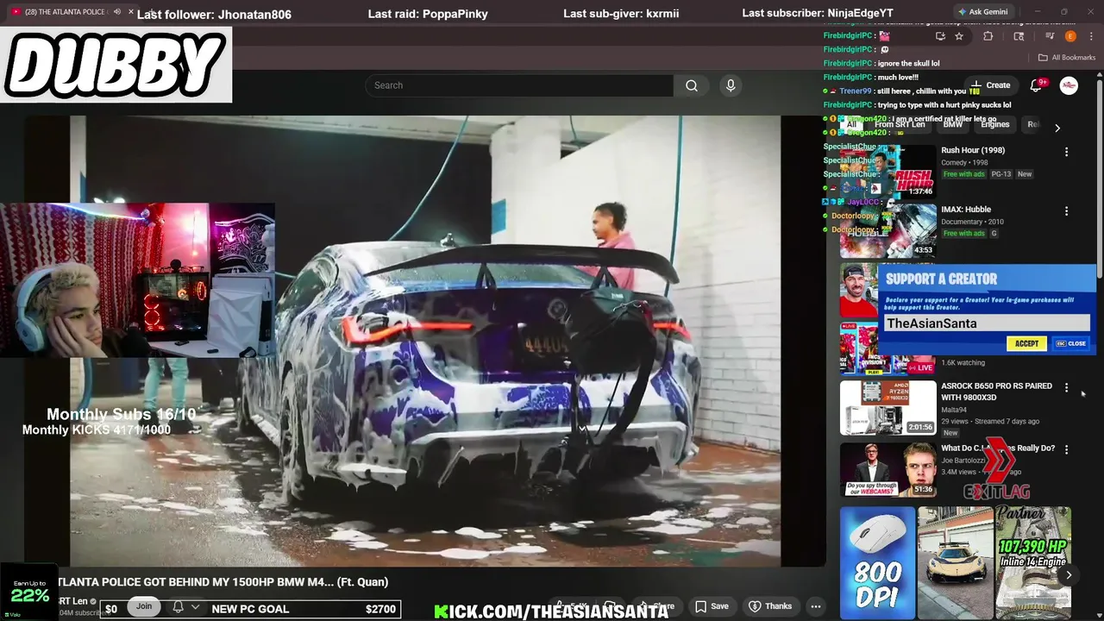
Task: Select the 'All' filter chip
Action: click(851, 125)
